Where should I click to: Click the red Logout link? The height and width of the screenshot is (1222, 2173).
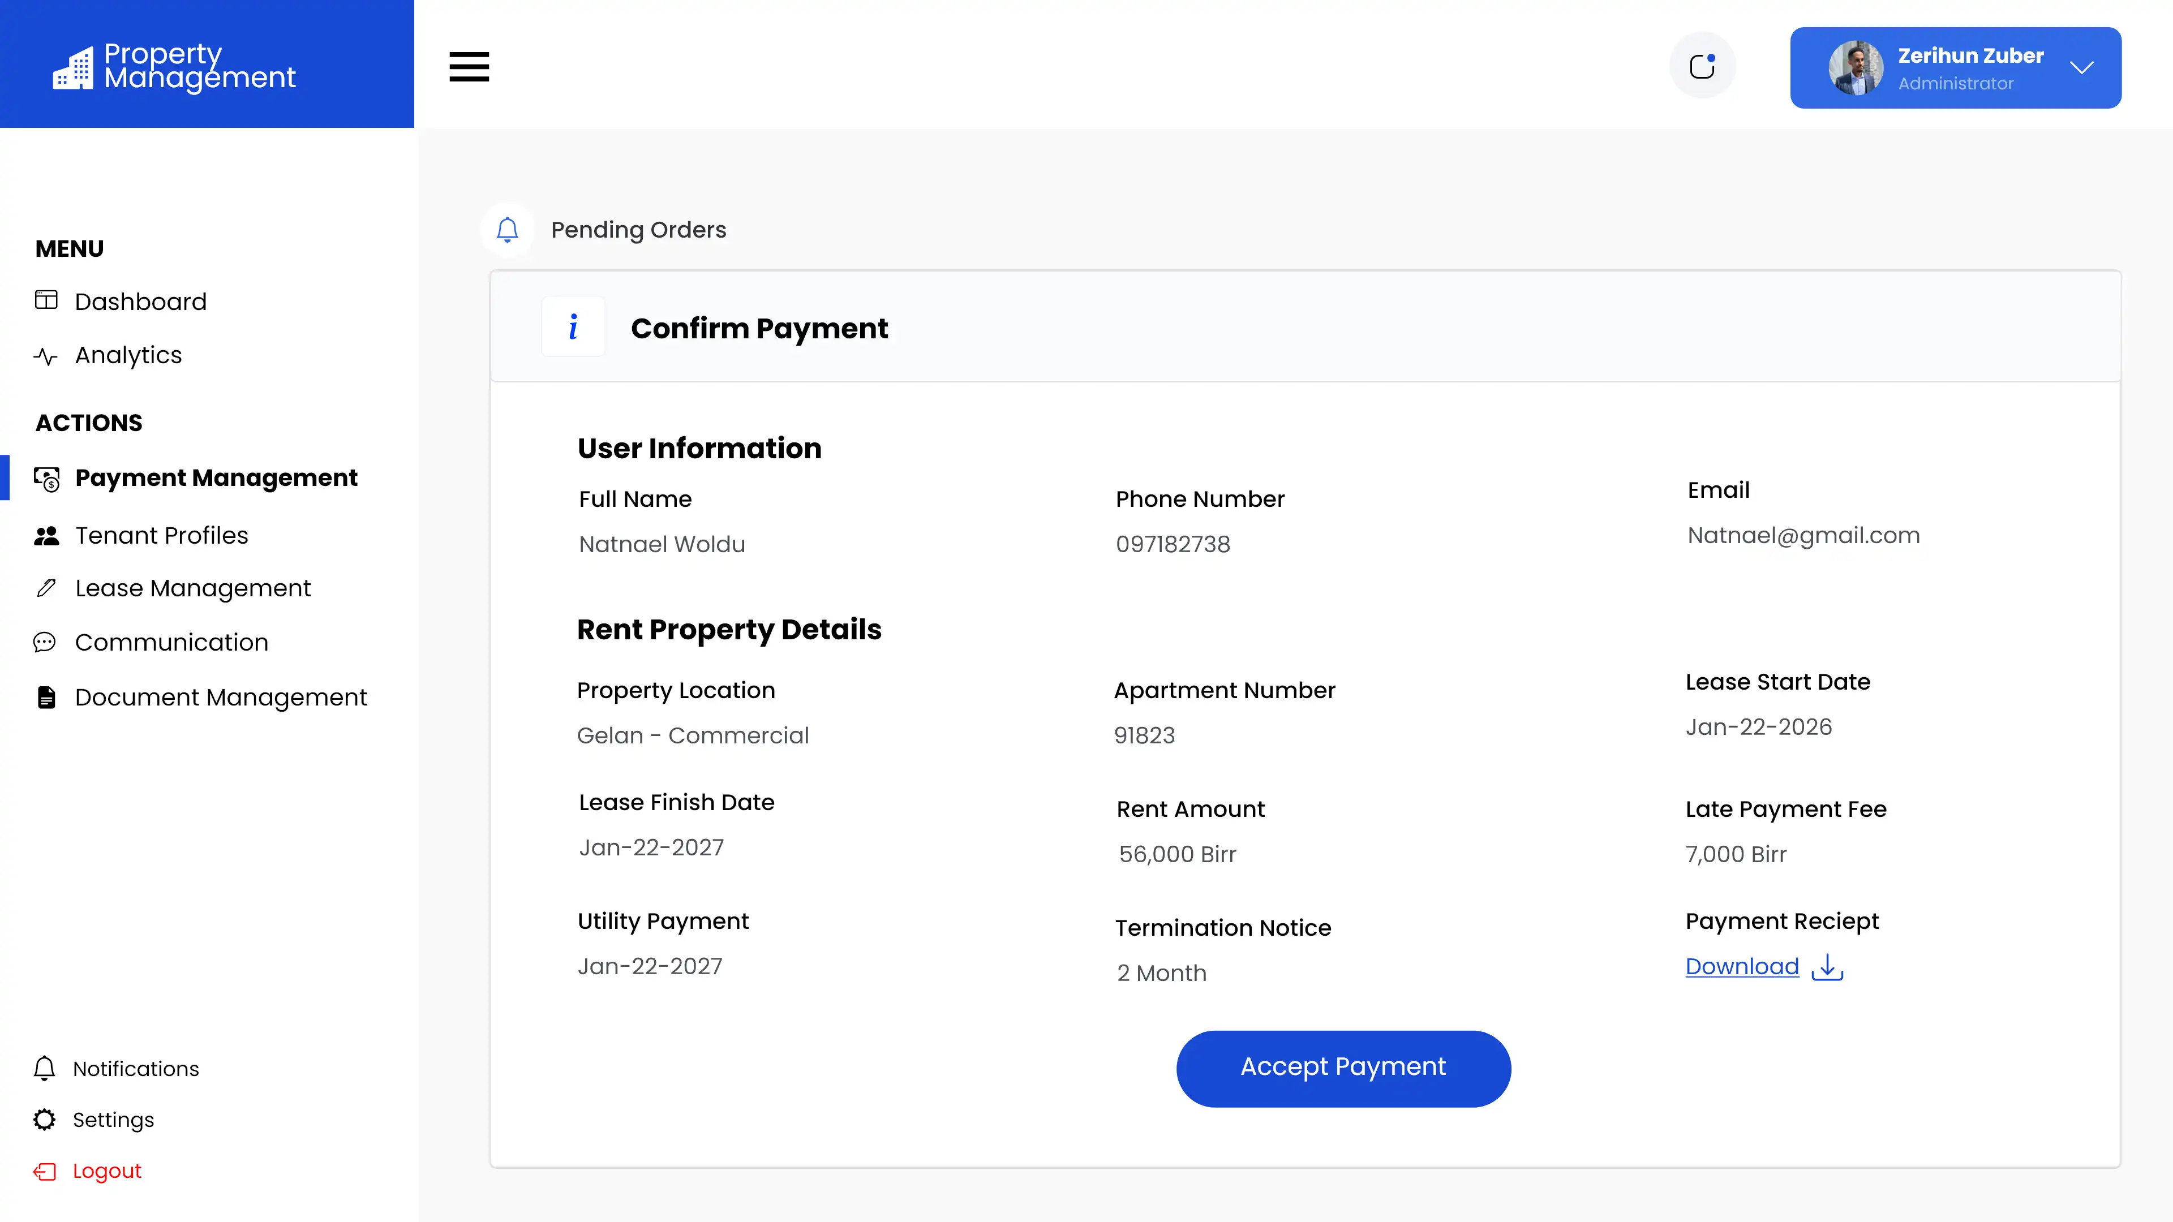(106, 1171)
